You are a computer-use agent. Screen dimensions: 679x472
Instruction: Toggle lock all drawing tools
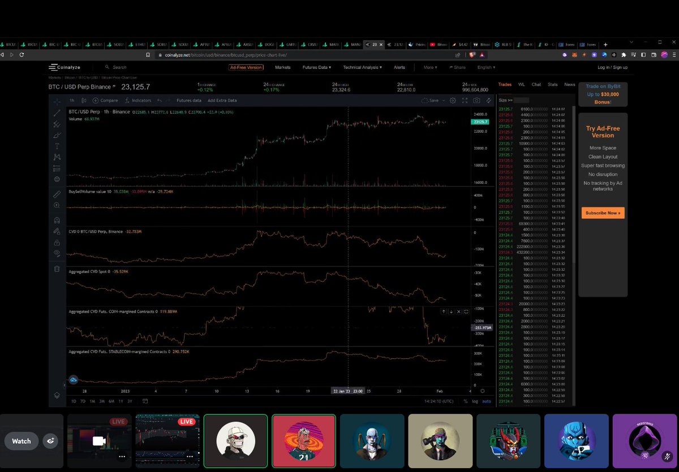click(57, 242)
